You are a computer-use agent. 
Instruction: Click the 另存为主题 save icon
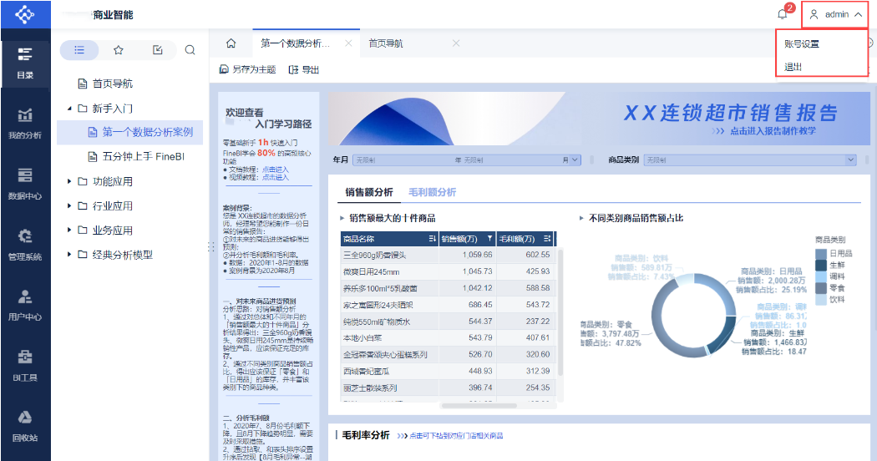(224, 69)
